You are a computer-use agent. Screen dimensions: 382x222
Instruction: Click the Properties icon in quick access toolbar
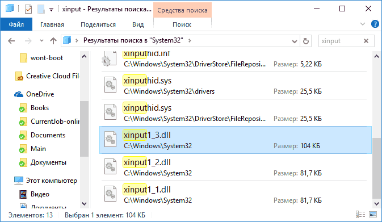pos(28,9)
